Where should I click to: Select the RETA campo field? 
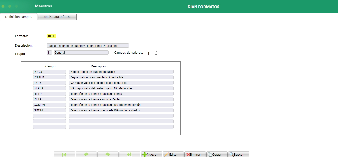pyautogui.click(x=49, y=99)
